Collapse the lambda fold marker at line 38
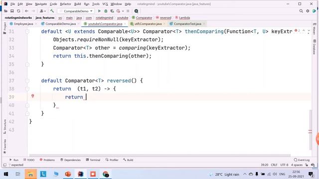This screenshot has width=319, height=179. coord(27,89)
